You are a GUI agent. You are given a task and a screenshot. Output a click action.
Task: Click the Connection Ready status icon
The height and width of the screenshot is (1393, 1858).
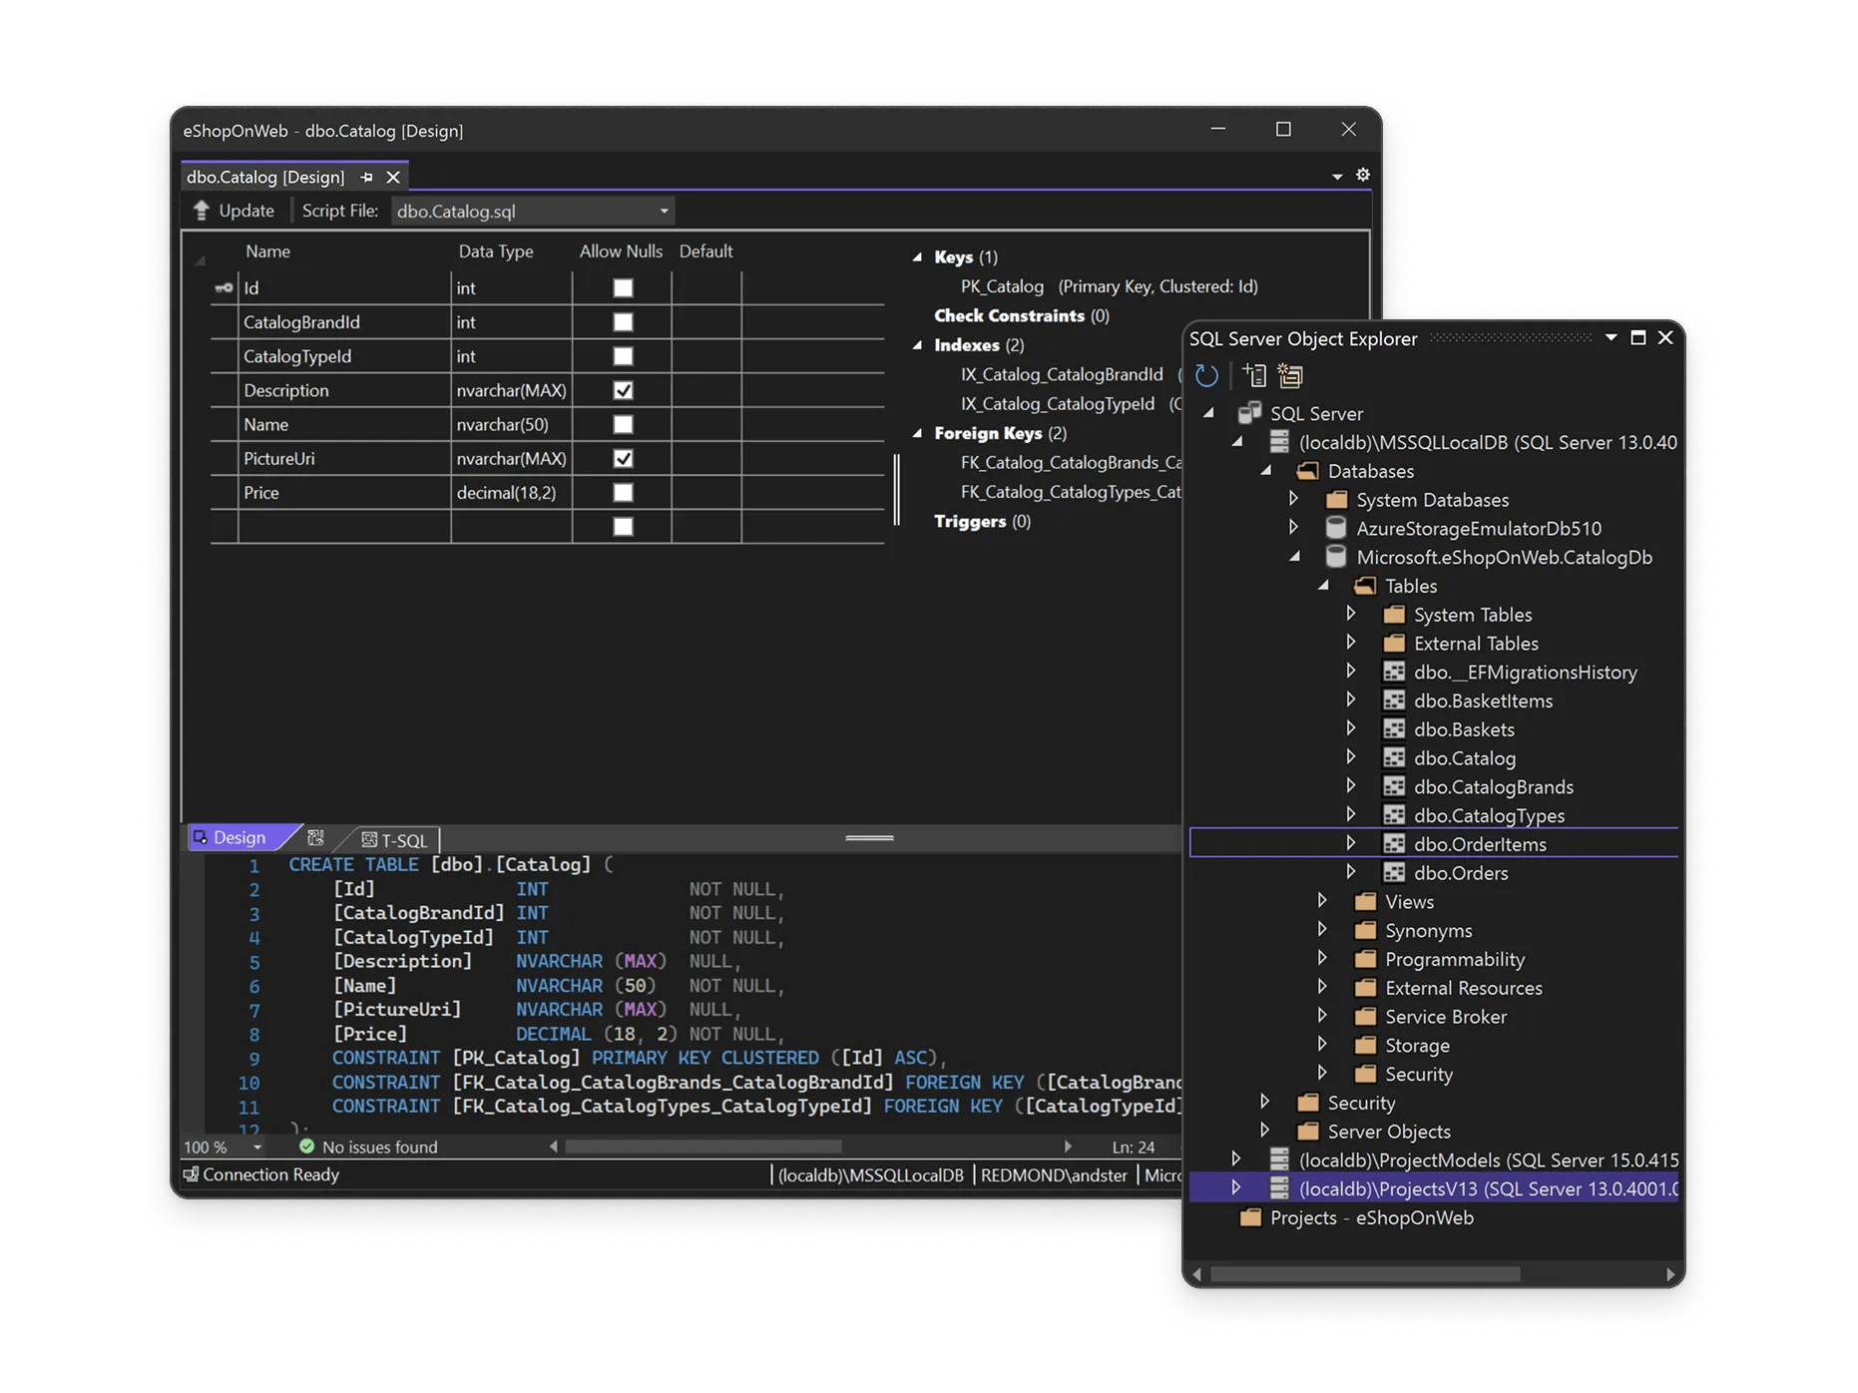(191, 1174)
